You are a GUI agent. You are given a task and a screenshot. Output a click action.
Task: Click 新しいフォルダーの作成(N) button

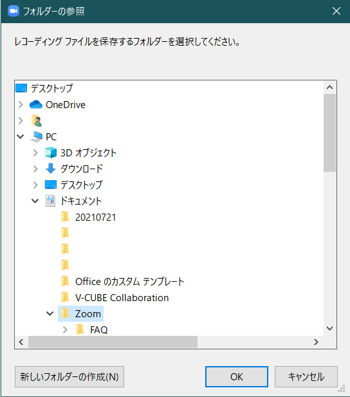[x=69, y=377]
